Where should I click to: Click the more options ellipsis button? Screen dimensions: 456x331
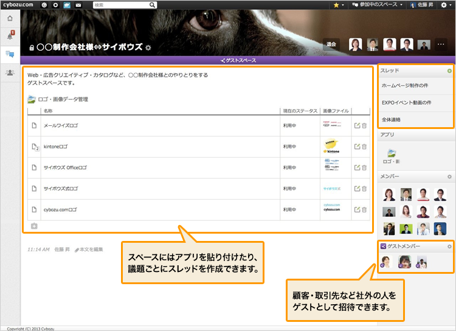click(x=441, y=44)
